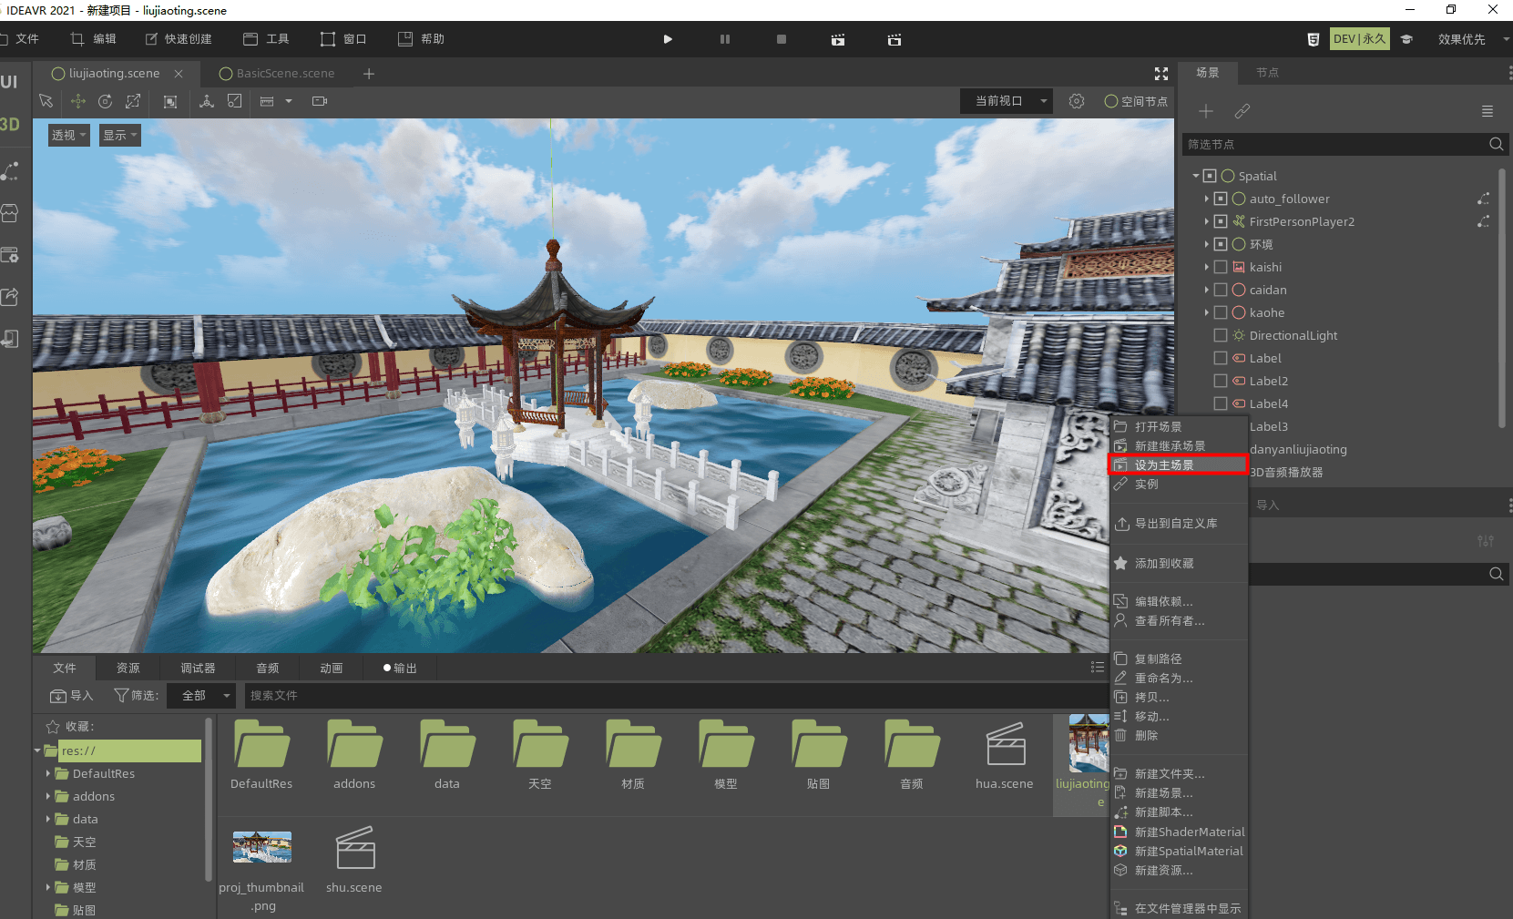Toggle visibility checkbox of DirectionalLight node
The height and width of the screenshot is (919, 1513).
coord(1221,335)
